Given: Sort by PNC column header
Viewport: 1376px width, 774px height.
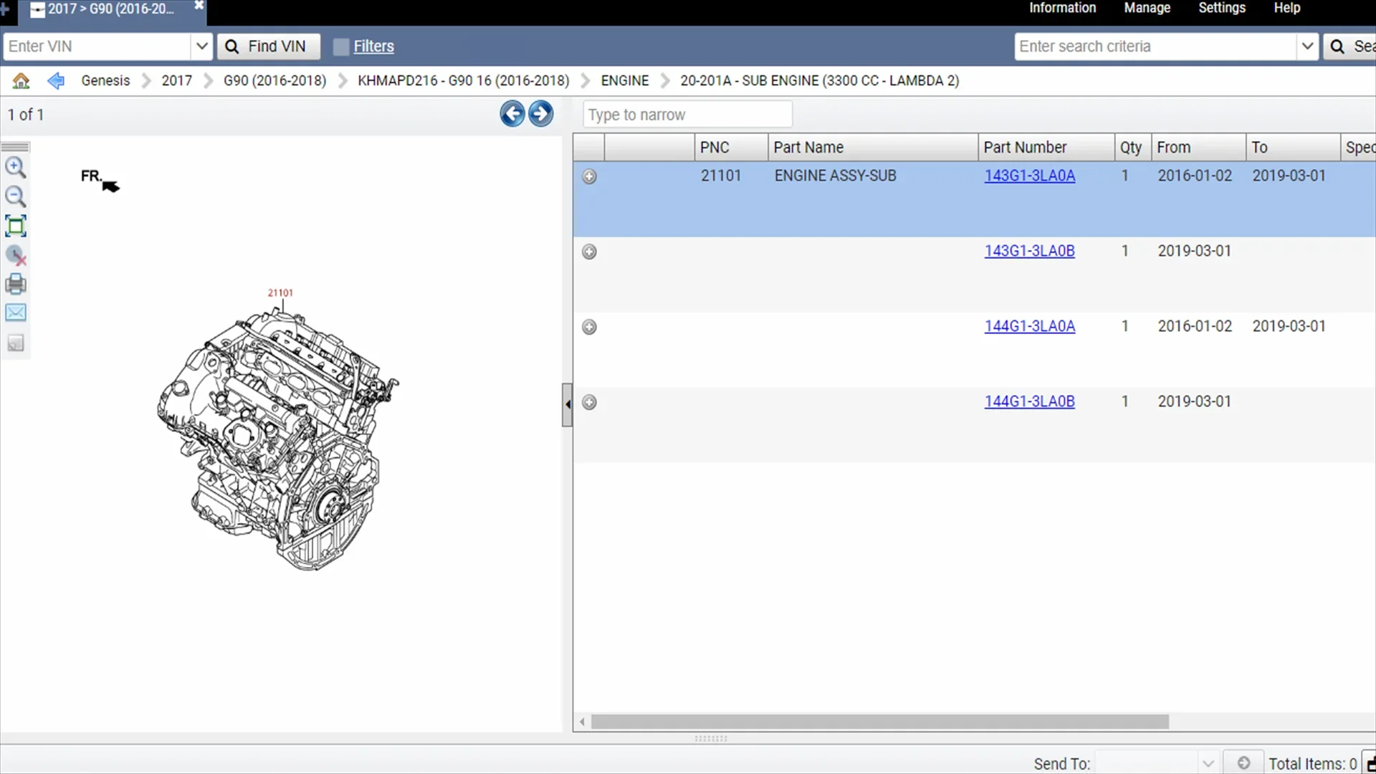Looking at the screenshot, I should (x=731, y=148).
